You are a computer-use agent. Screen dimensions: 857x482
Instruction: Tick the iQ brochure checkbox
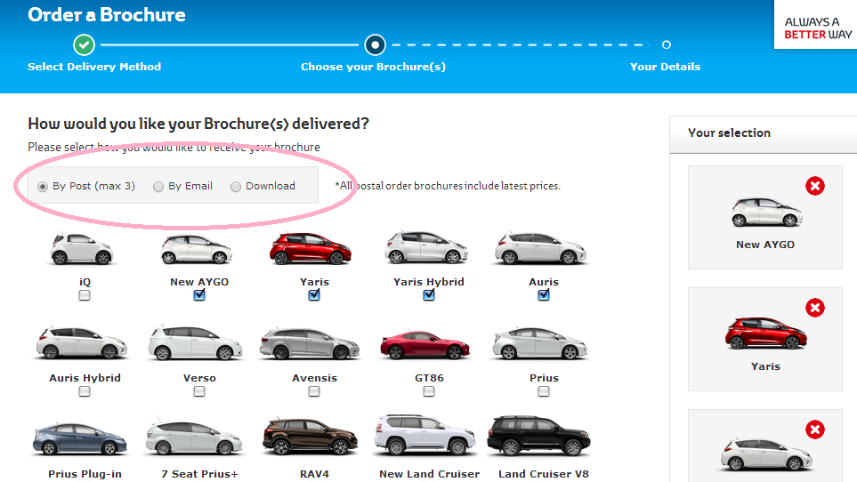[x=85, y=295]
